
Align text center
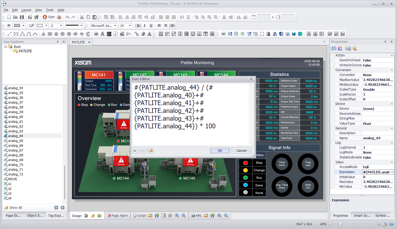pyautogui.click(x=166, y=26)
